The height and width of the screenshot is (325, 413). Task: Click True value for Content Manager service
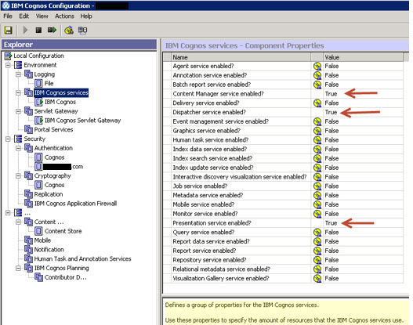click(331, 94)
